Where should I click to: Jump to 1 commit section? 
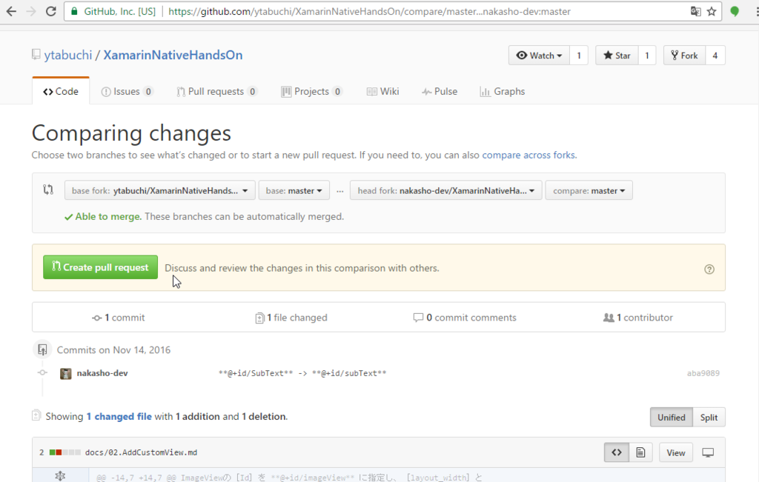tap(119, 318)
